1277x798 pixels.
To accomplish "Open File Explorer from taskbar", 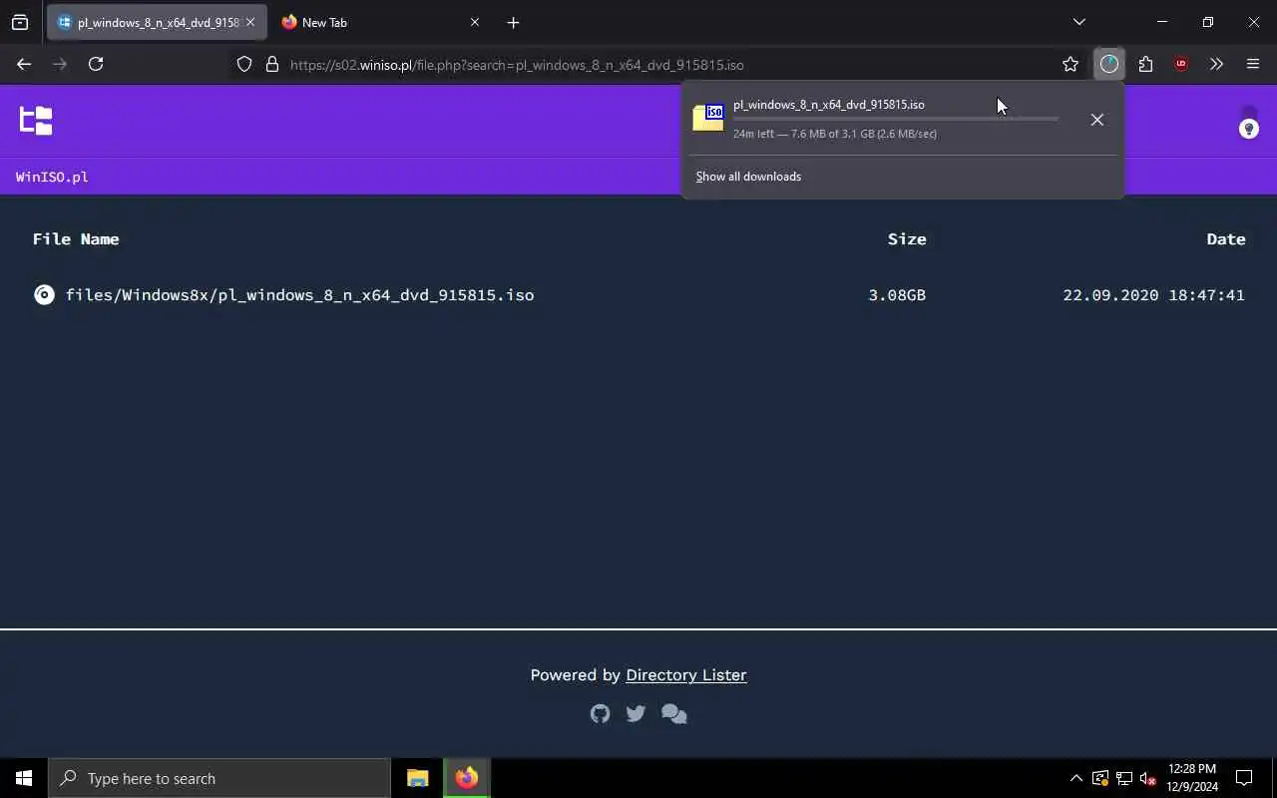I will [418, 778].
